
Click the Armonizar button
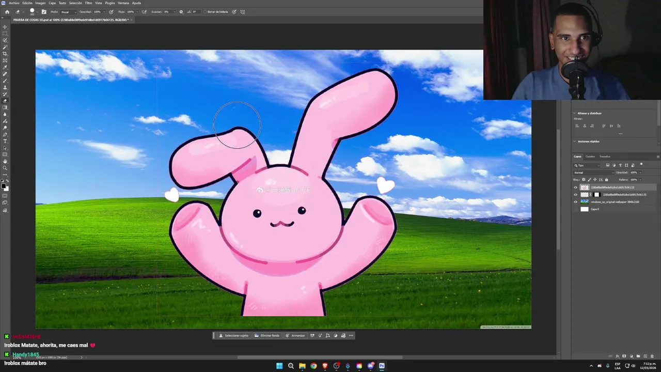pyautogui.click(x=295, y=336)
